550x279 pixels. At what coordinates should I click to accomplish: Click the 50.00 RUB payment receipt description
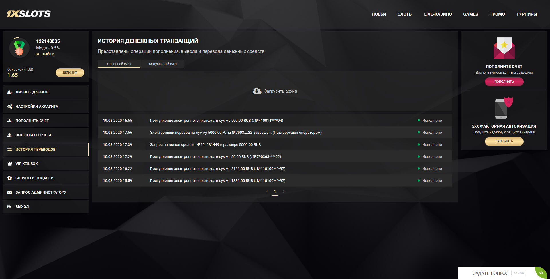(x=215, y=157)
